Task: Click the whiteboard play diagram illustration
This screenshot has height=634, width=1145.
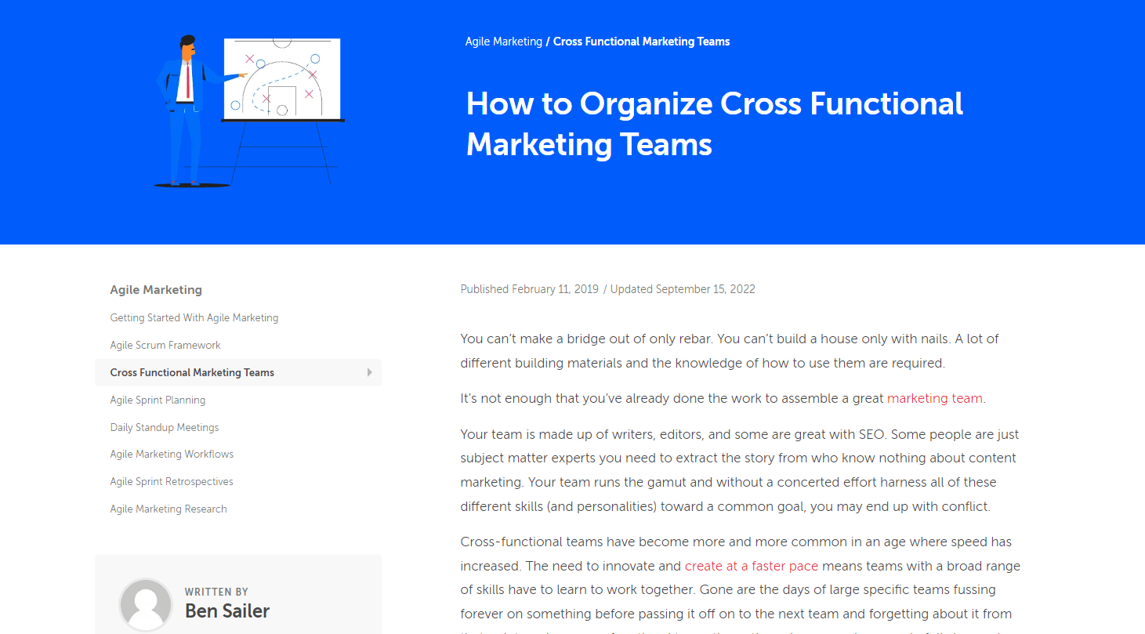Action: point(281,78)
